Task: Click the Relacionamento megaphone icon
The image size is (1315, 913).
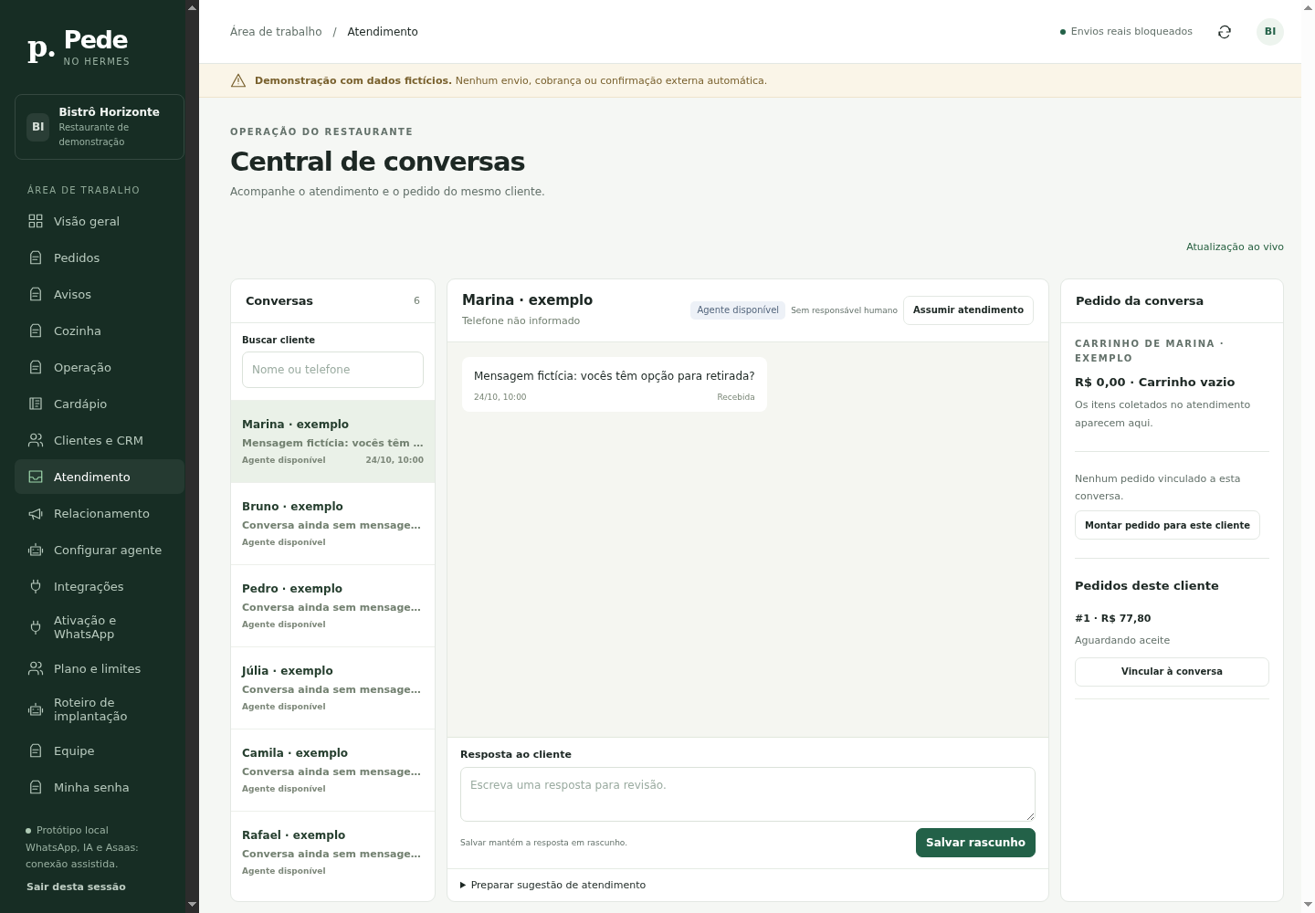Action: click(x=36, y=513)
